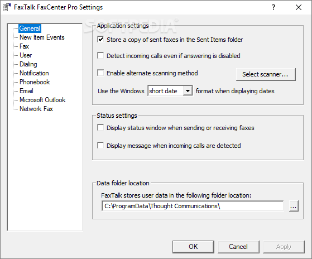Select New Item Events in settings tree
This screenshot has height=259, width=312.
[42, 37]
